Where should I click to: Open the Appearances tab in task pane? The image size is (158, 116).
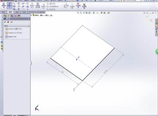point(156,31)
